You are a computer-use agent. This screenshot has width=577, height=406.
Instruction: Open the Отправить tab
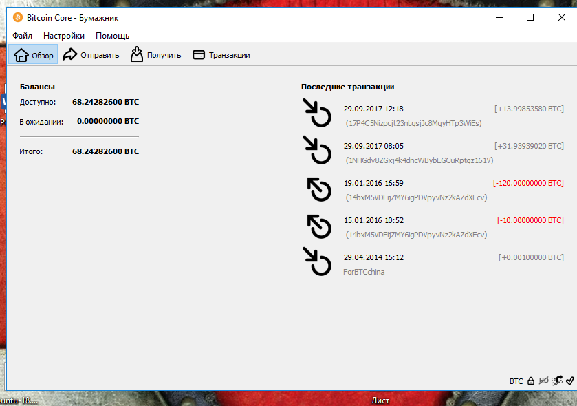[91, 55]
